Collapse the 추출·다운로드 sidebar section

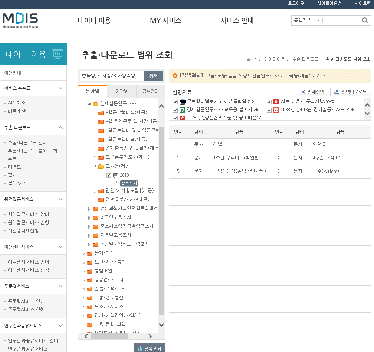61,127
